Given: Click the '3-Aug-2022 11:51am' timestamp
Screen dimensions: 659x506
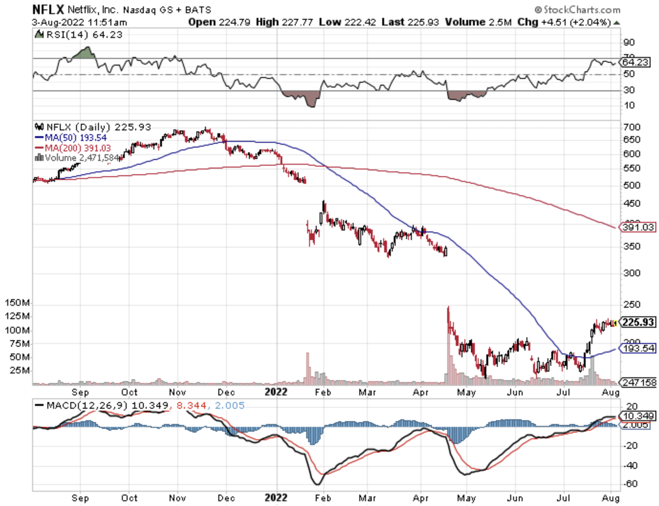Looking at the screenshot, I should [79, 22].
